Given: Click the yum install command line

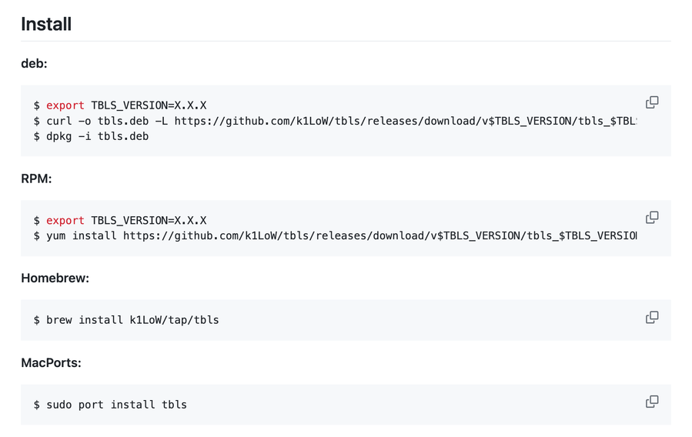Looking at the screenshot, I should pos(336,236).
